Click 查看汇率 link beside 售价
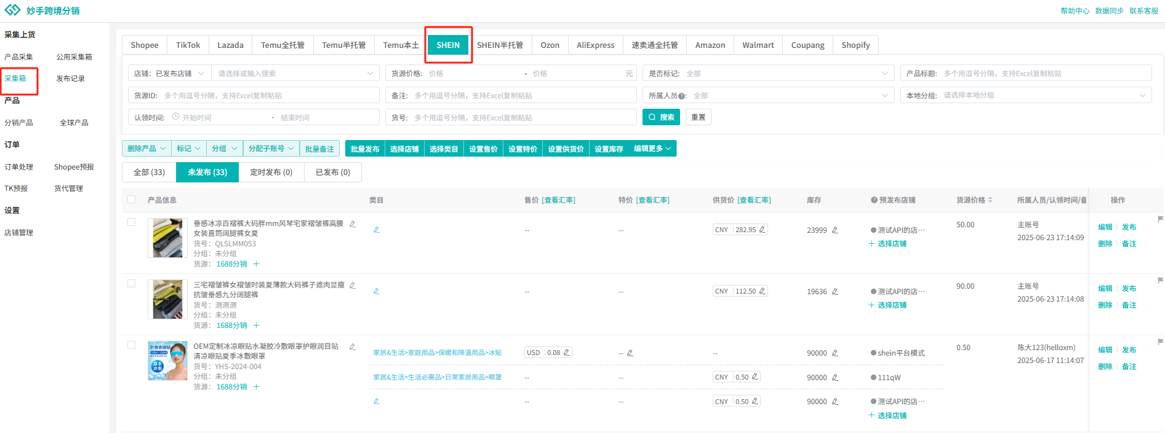Viewport: 1165px width, 433px height. coord(559,200)
